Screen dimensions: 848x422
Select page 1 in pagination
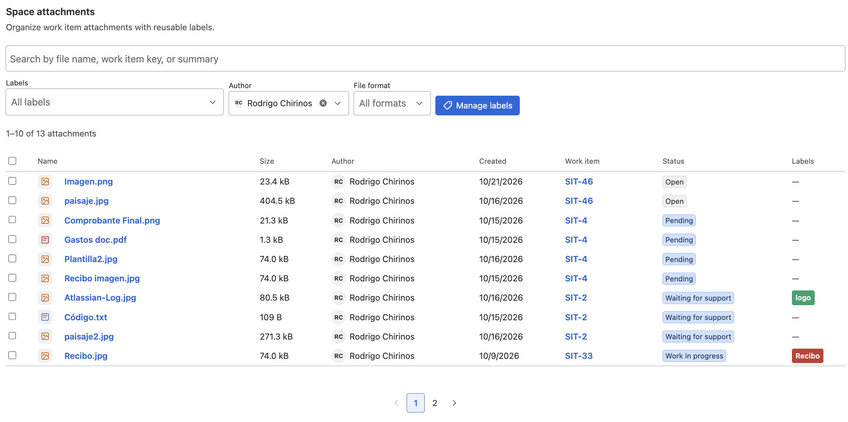click(x=416, y=403)
